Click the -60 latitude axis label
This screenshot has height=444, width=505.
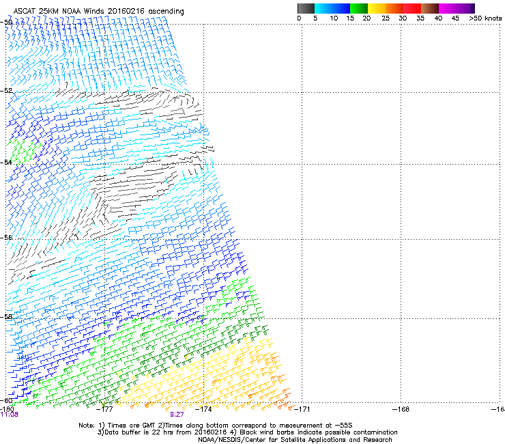(6, 400)
